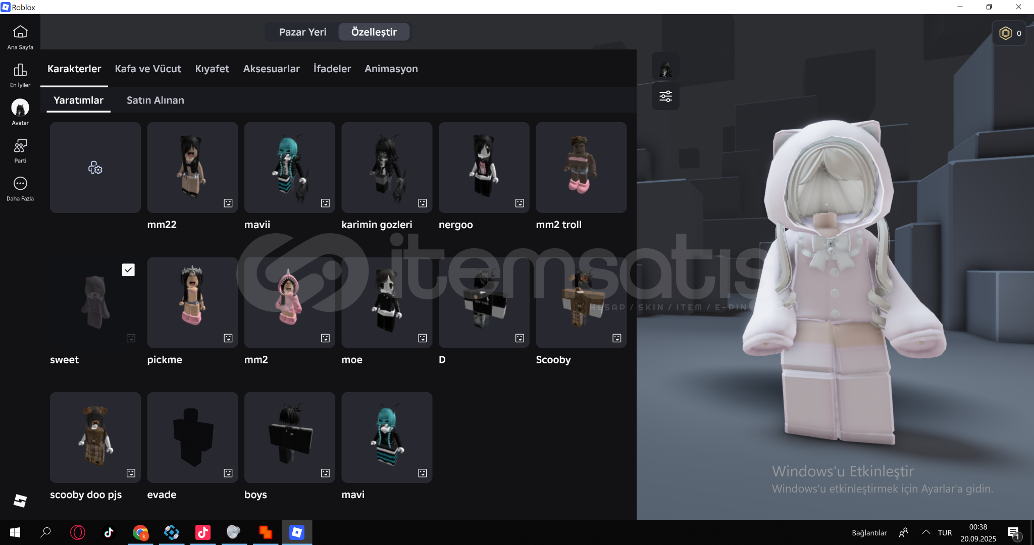Click edit icon on karimin gozleri outfit
1034x545 pixels.
(423, 203)
